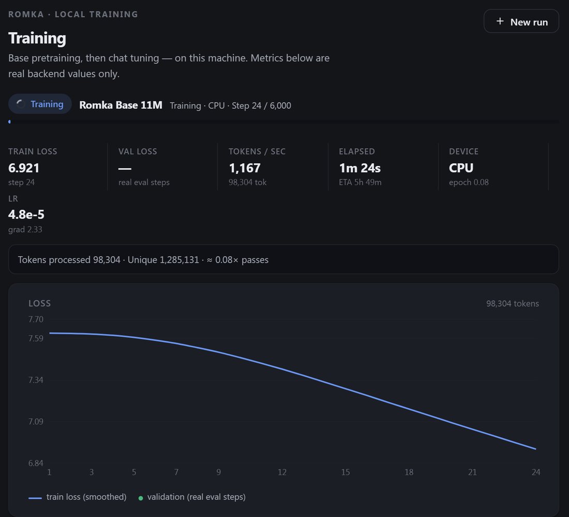569x517 pixels.
Task: Select the Romka Base 11M run title
Action: [121, 105]
